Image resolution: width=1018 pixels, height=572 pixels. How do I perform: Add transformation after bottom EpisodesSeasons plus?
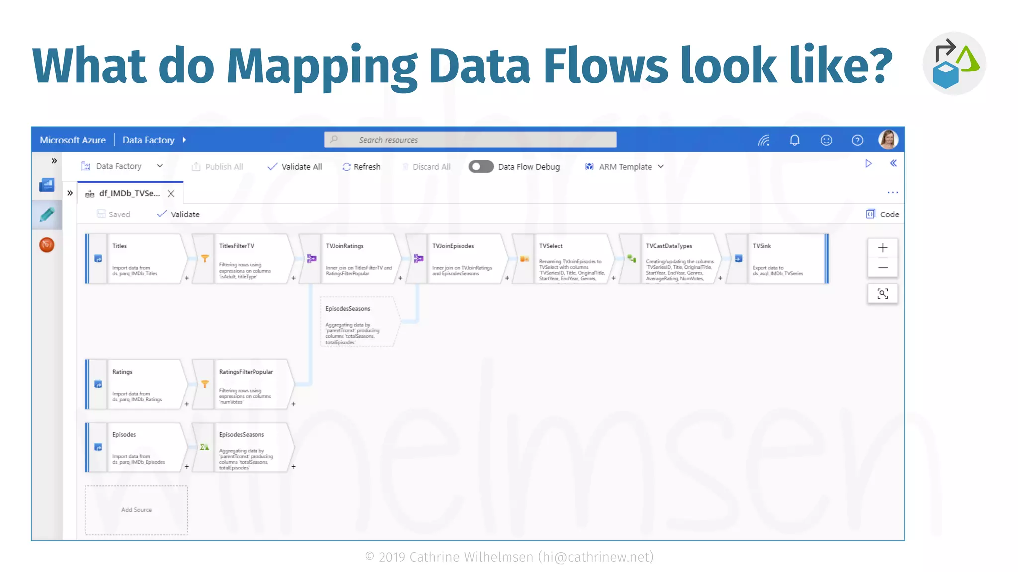(x=294, y=467)
